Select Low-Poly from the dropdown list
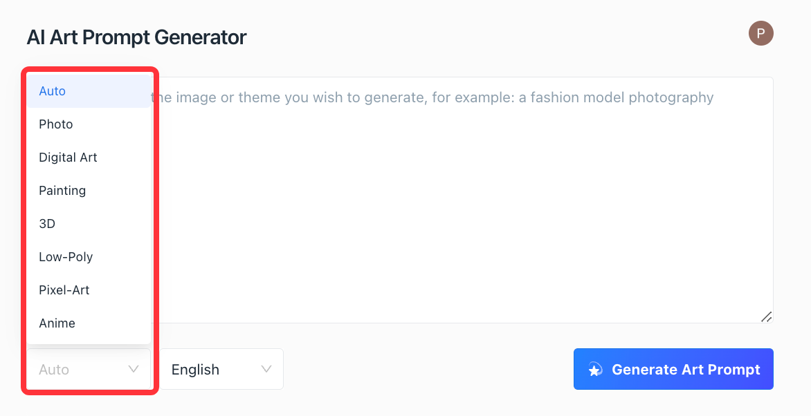Image resolution: width=811 pixels, height=416 pixels. coord(89,257)
